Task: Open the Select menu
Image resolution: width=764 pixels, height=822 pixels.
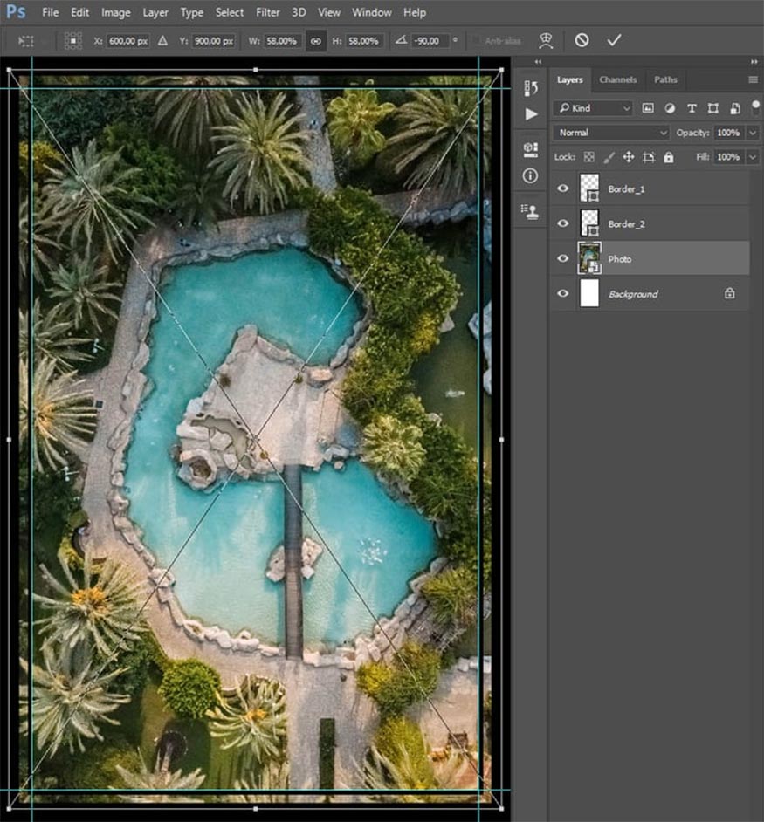Action: pyautogui.click(x=230, y=12)
